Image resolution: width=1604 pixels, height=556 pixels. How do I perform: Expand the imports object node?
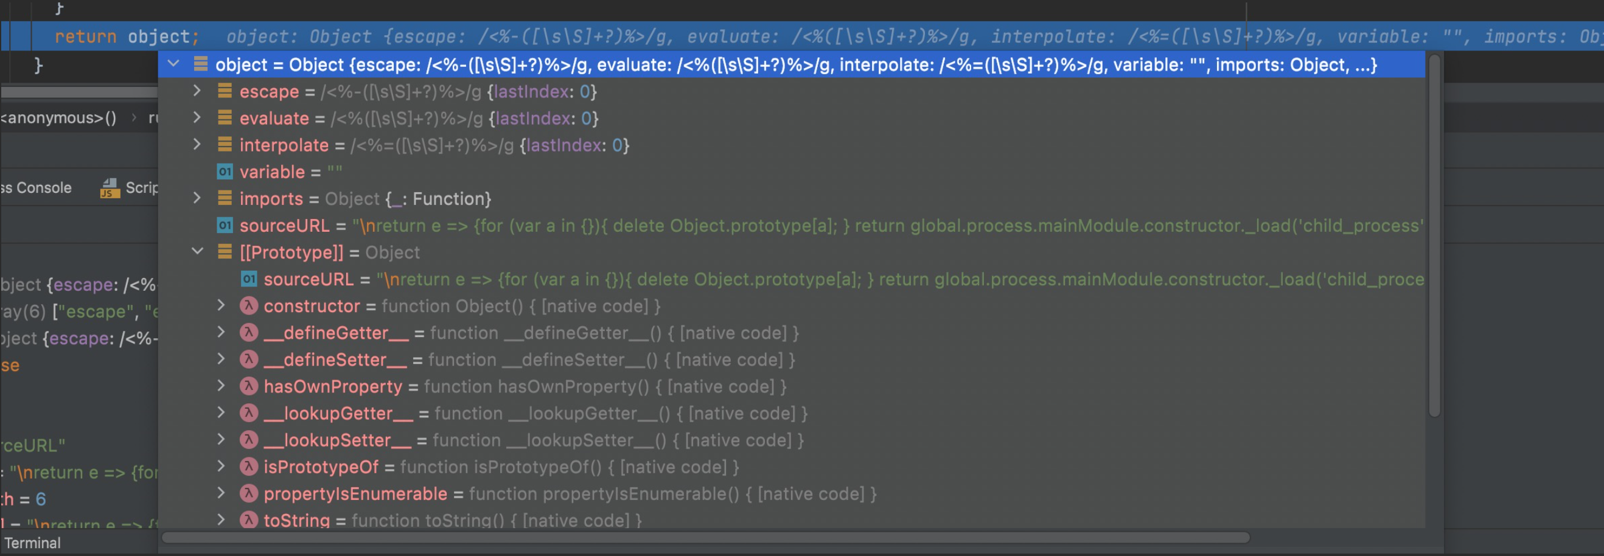click(x=197, y=199)
